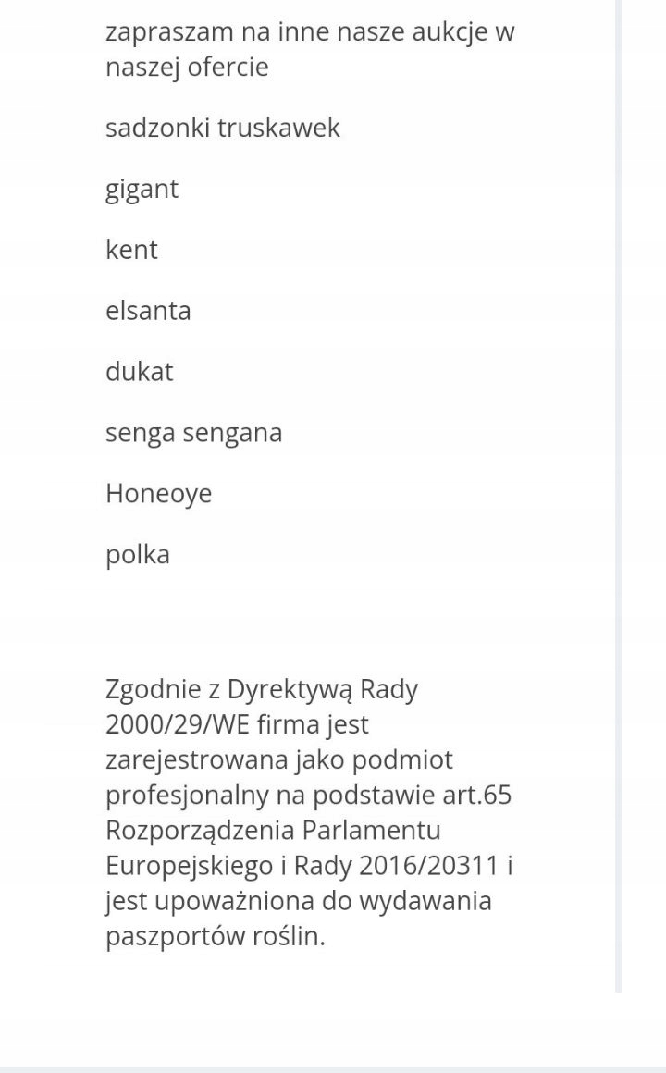The image size is (666, 1073).
Task: Click the word 'aukcje' in first line
Action: pyautogui.click(x=449, y=32)
